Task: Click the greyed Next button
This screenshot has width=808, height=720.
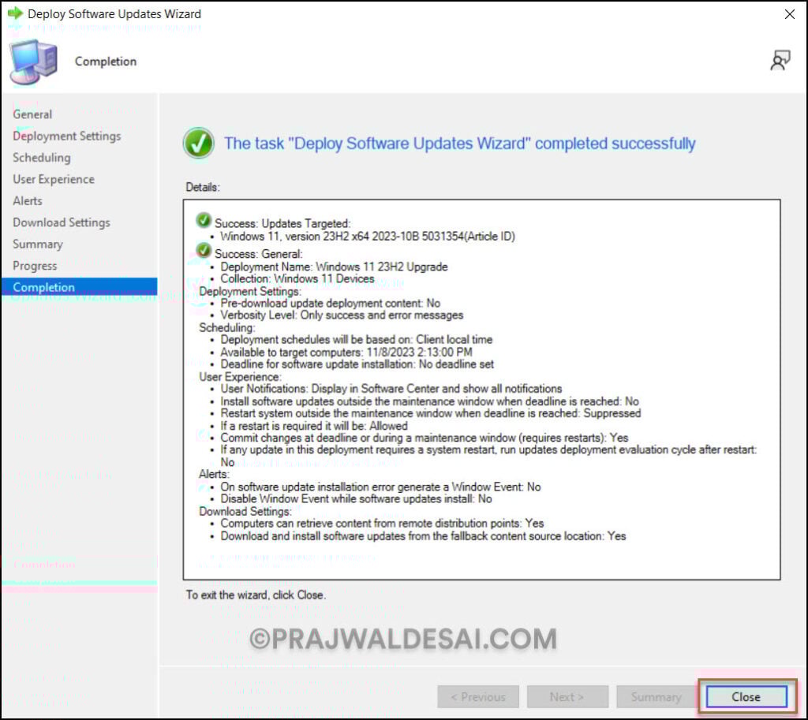Action: coord(567,697)
